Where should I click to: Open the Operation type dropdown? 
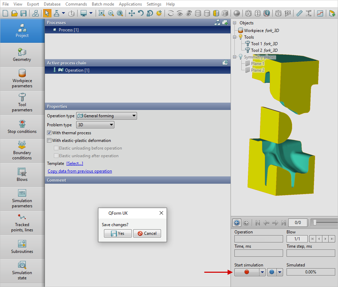[106, 116]
